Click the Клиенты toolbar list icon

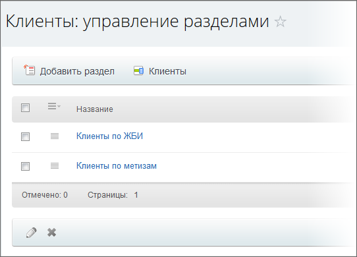click(138, 71)
